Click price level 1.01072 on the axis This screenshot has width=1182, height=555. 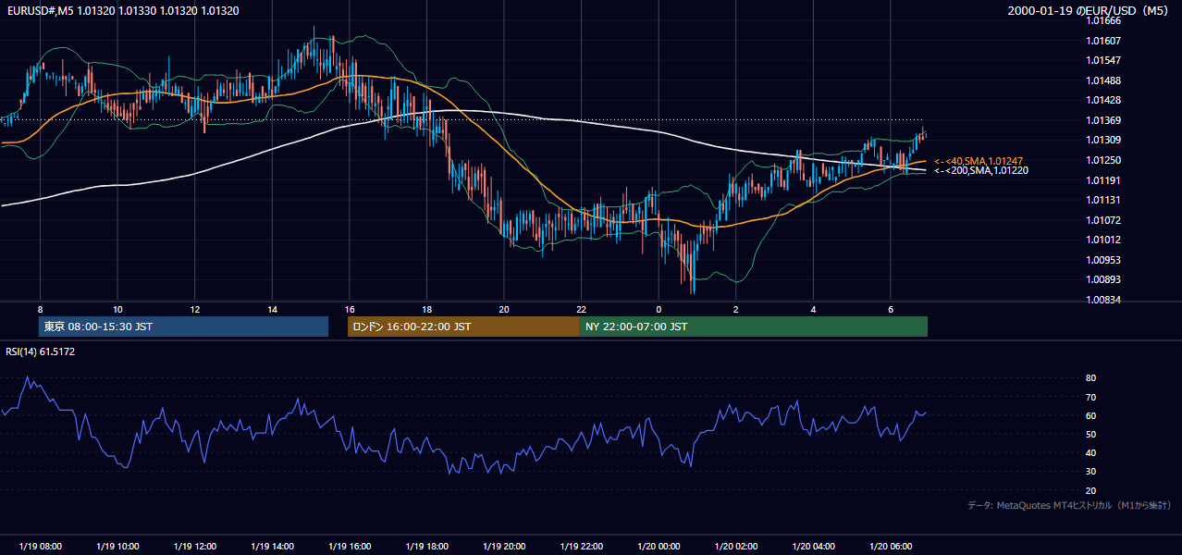1103,220
